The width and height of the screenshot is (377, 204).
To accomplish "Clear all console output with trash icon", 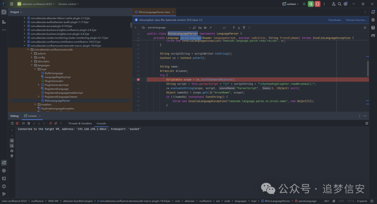I will pos(12,156).
